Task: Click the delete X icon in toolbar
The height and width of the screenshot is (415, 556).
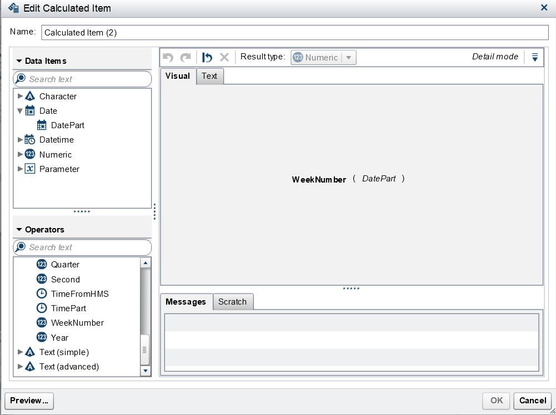Action: (224, 57)
